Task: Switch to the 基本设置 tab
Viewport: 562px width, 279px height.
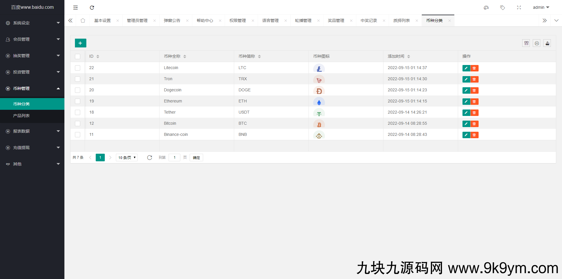Action: 102,20
